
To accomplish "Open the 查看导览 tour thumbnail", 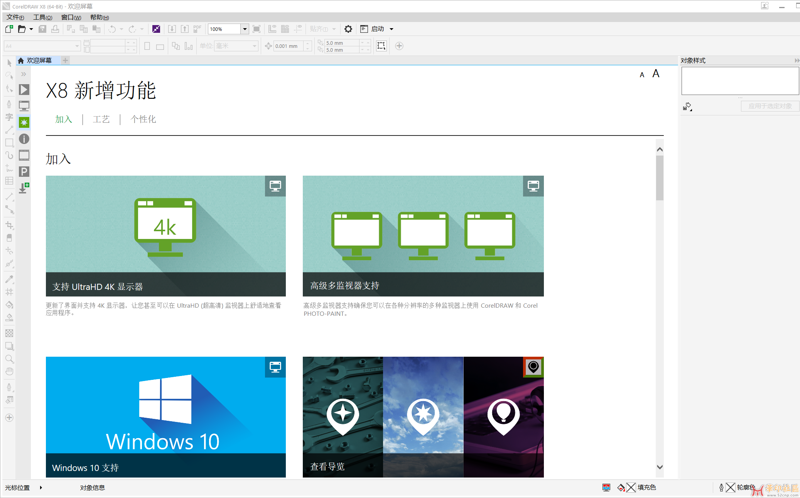I will (423, 417).
